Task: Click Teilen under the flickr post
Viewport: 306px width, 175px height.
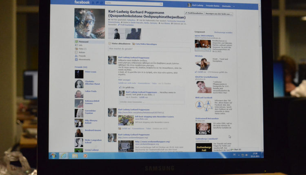Action: coord(149,129)
